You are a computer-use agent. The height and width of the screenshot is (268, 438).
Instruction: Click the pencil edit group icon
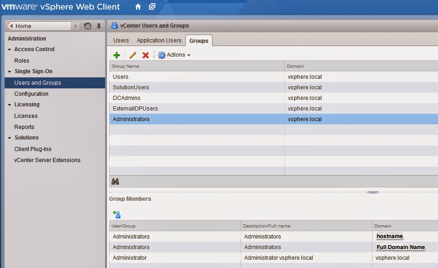click(133, 55)
